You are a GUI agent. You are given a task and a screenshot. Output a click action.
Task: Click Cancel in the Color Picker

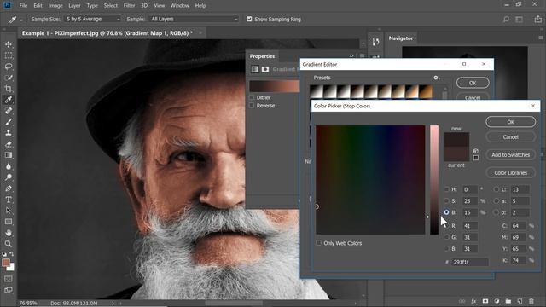pyautogui.click(x=510, y=136)
